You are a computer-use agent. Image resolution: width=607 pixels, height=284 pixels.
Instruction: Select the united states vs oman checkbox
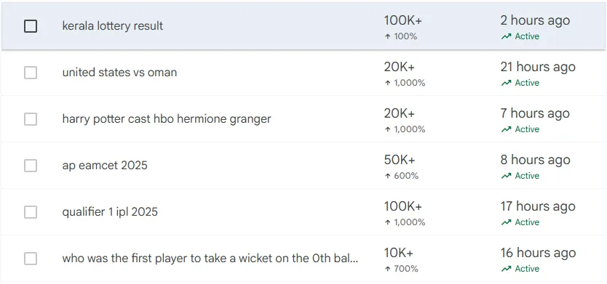click(x=31, y=73)
